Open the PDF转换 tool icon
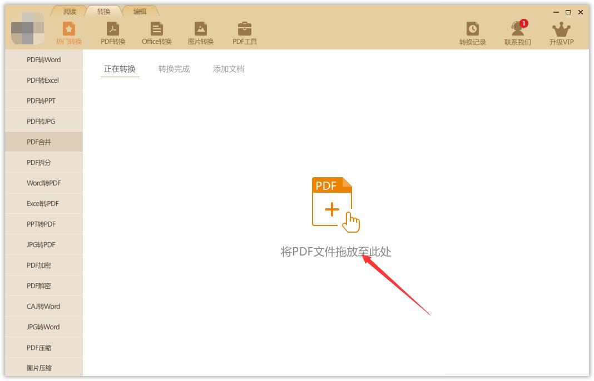 (113, 31)
